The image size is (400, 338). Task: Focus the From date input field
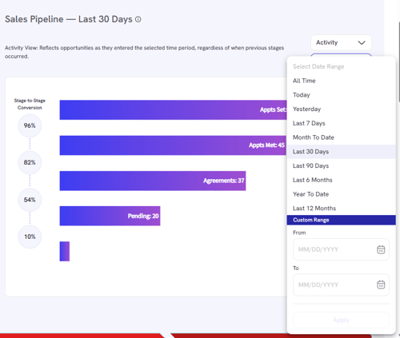(x=341, y=249)
